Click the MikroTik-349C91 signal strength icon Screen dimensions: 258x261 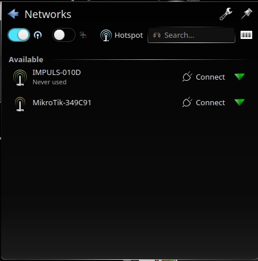pos(20,104)
